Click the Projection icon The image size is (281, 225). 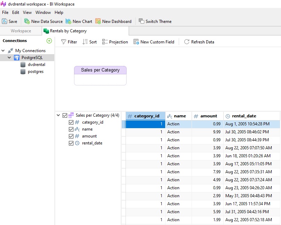point(105,42)
